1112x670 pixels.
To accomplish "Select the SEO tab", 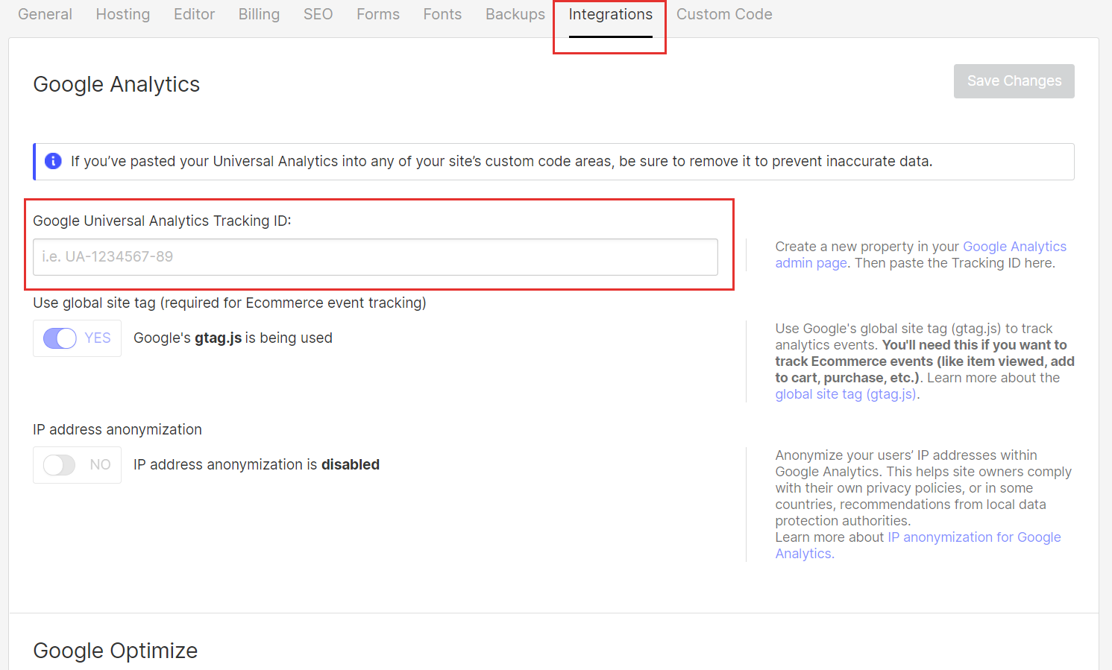I will pos(318,14).
